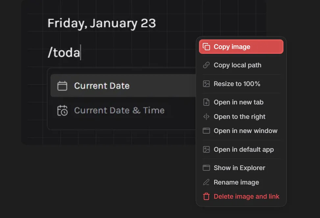Click the red trash icon
This screenshot has width=320, height=218.
(206, 197)
